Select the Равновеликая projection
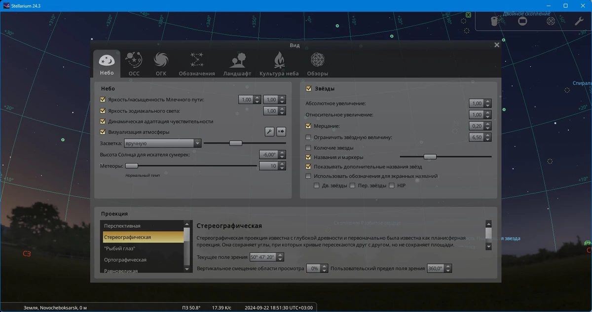592x312 pixels. 142,270
